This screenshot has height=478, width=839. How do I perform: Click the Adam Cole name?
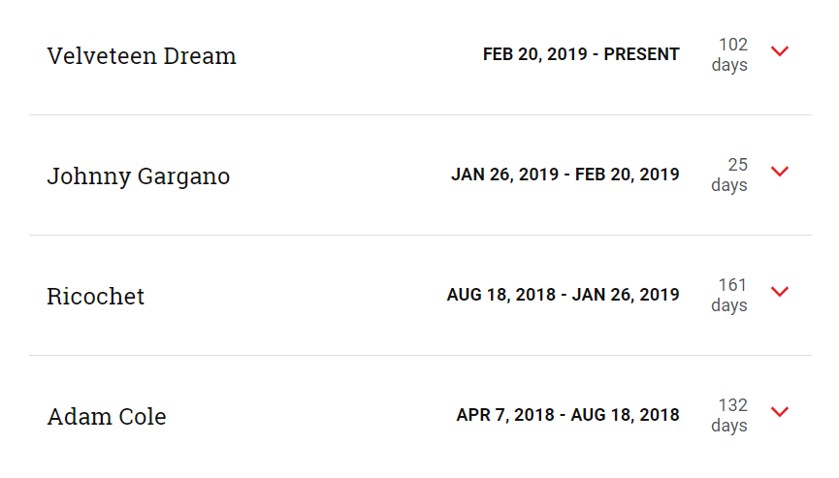click(107, 417)
